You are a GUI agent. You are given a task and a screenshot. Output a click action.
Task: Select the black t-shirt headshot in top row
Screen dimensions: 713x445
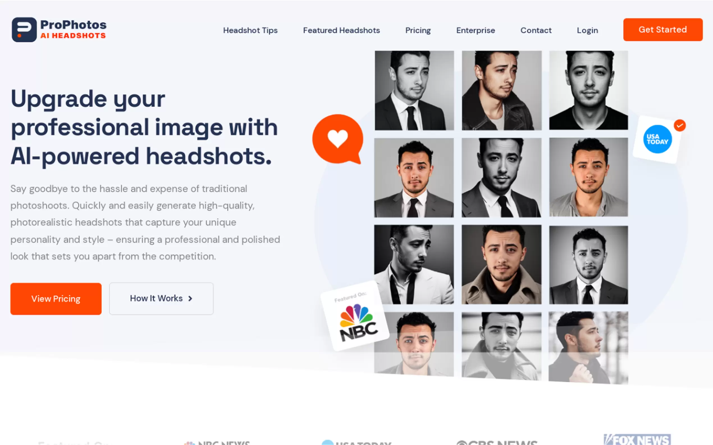point(588,90)
